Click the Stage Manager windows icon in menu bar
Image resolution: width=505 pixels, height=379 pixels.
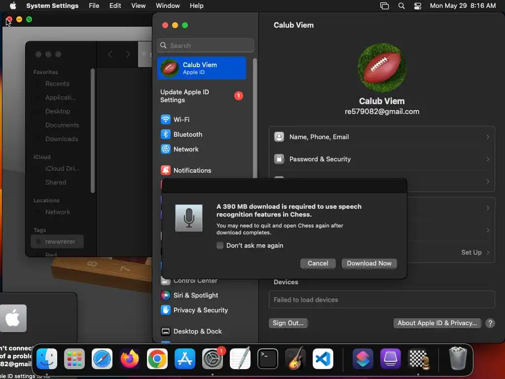(x=384, y=6)
